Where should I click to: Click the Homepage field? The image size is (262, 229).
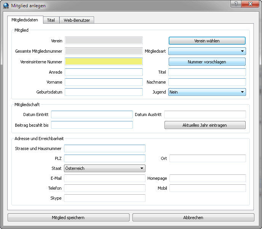point(208,178)
